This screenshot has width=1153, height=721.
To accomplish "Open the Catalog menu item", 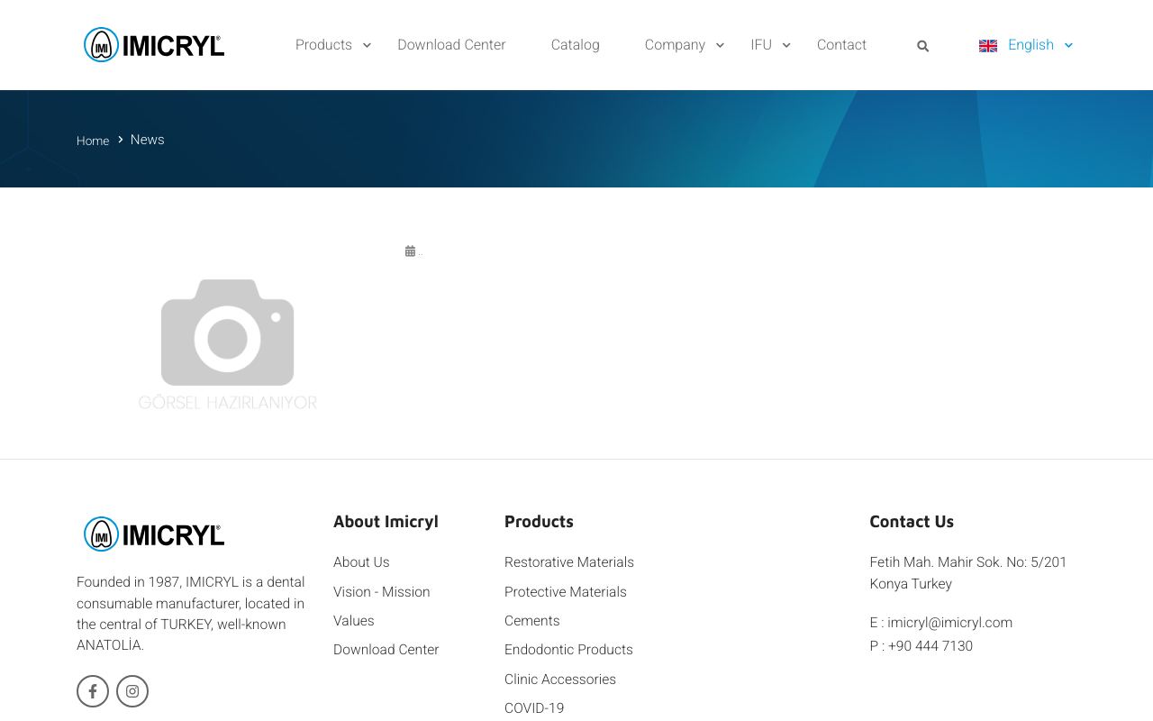I will 575,45.
